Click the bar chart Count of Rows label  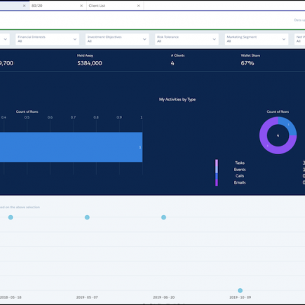(x=27, y=111)
